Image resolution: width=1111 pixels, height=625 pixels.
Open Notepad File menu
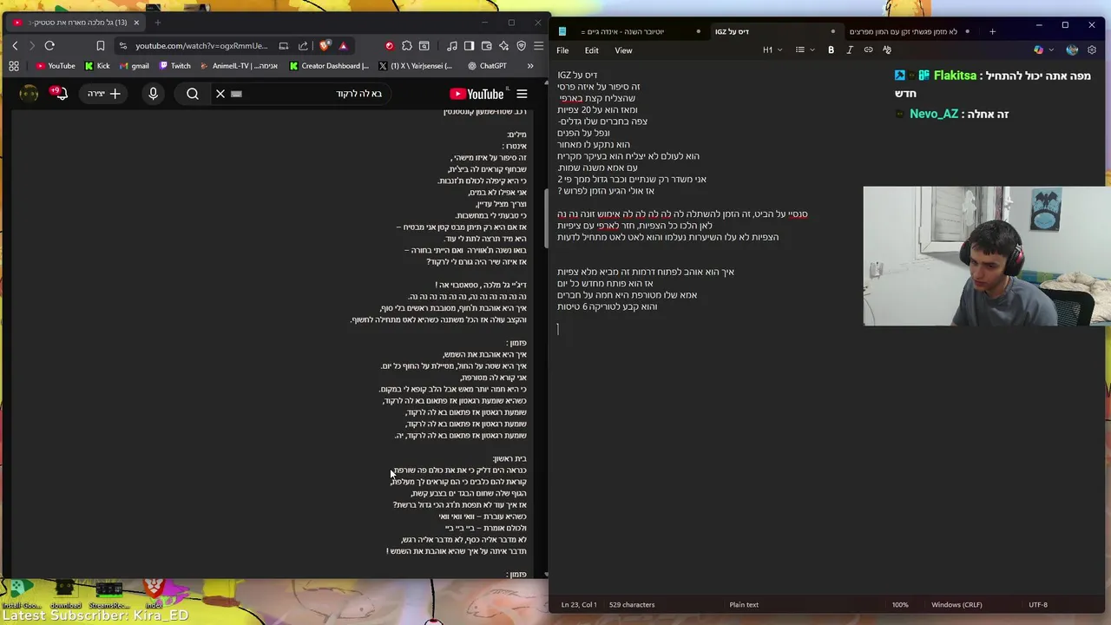pos(562,50)
